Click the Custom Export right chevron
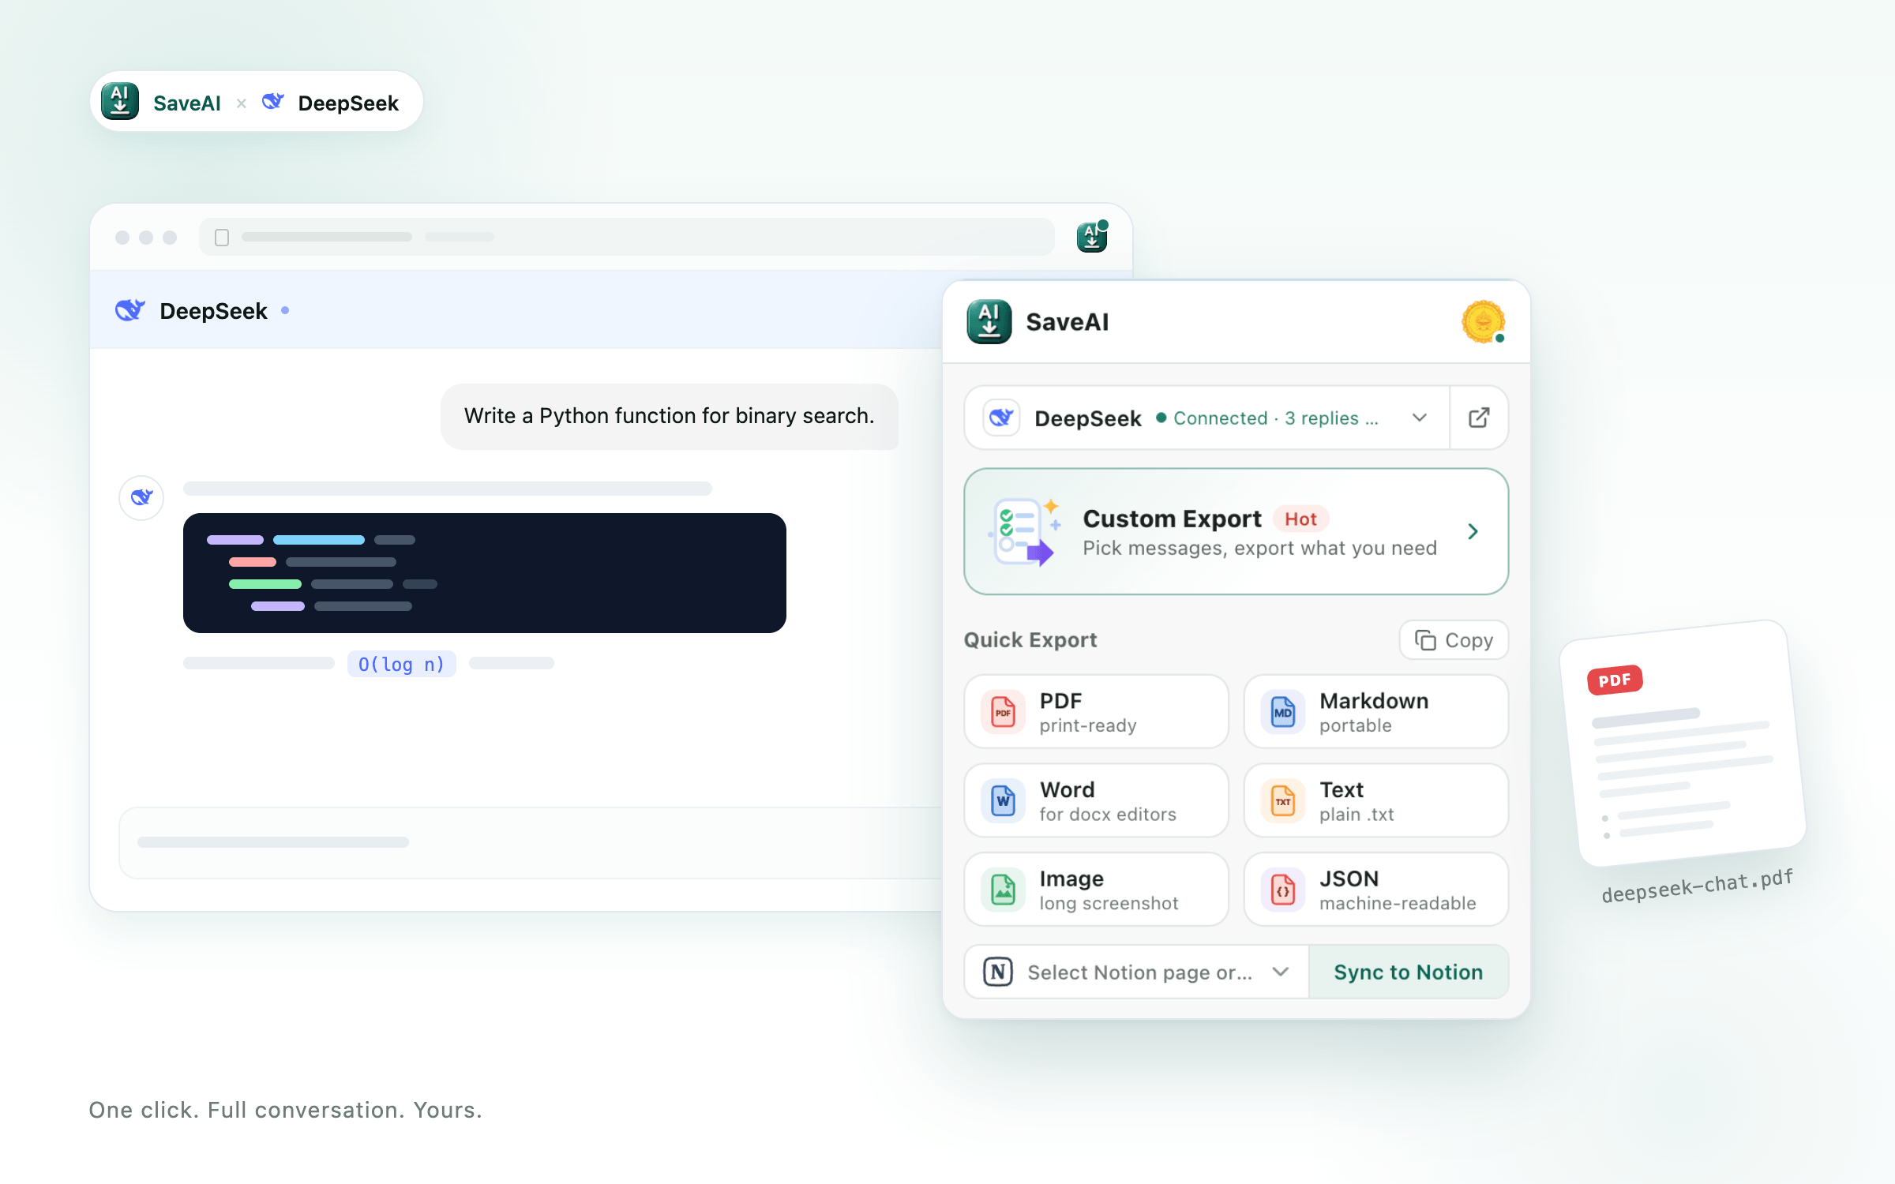Image resolution: width=1895 pixels, height=1184 pixels. 1473,531
